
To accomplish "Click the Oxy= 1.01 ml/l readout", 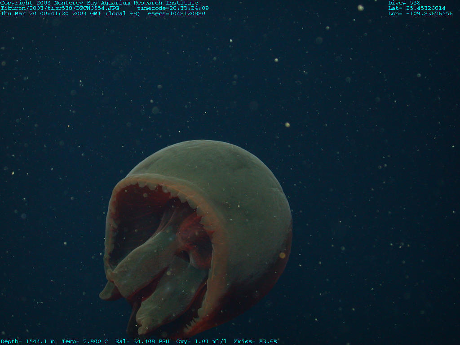I will (201, 341).
